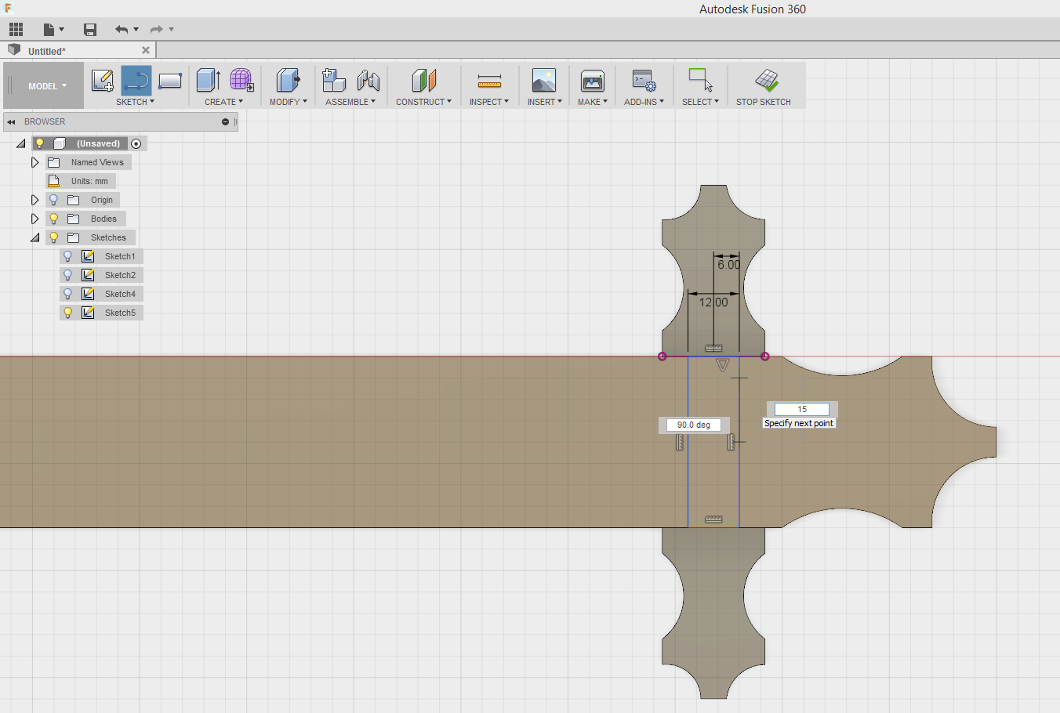Click the Select tool icon

tap(700, 80)
